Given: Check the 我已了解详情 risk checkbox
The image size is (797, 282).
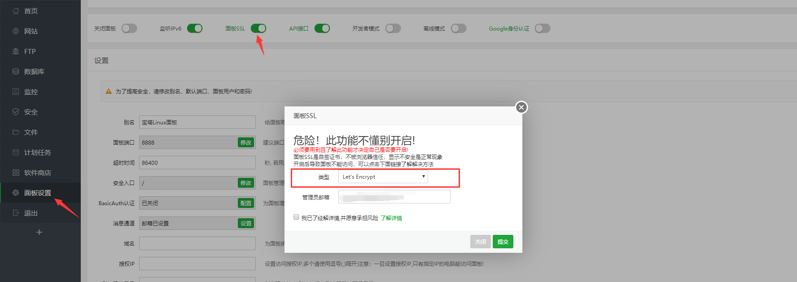Looking at the screenshot, I should [296, 217].
